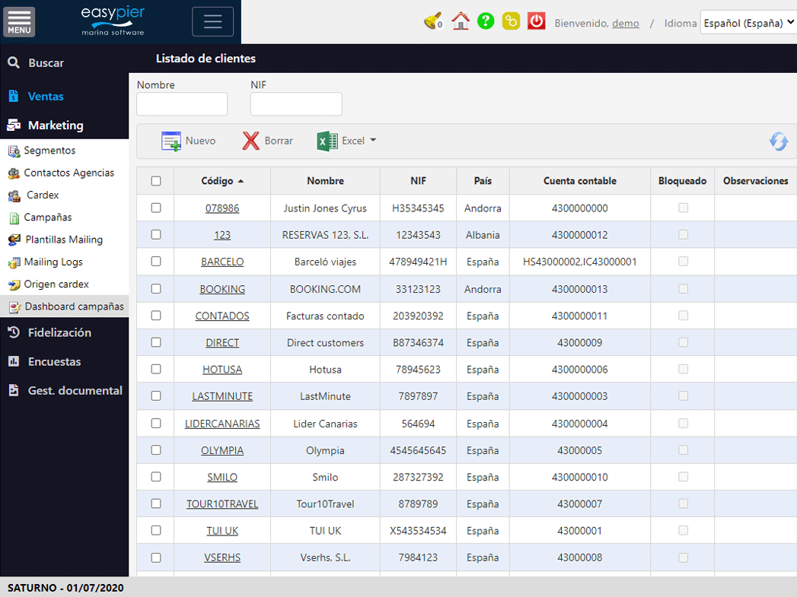Open the Buscar search section
Screen dimensions: 797x597
click(46, 62)
